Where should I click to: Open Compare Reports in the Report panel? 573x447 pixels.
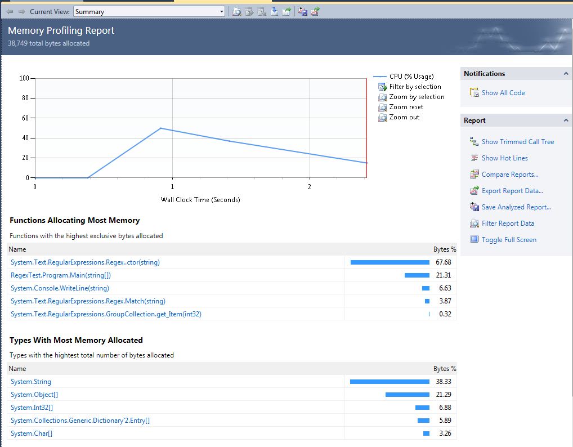pyautogui.click(x=505, y=175)
